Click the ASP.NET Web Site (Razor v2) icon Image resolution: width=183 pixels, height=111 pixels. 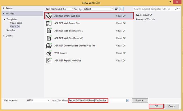[49, 38]
